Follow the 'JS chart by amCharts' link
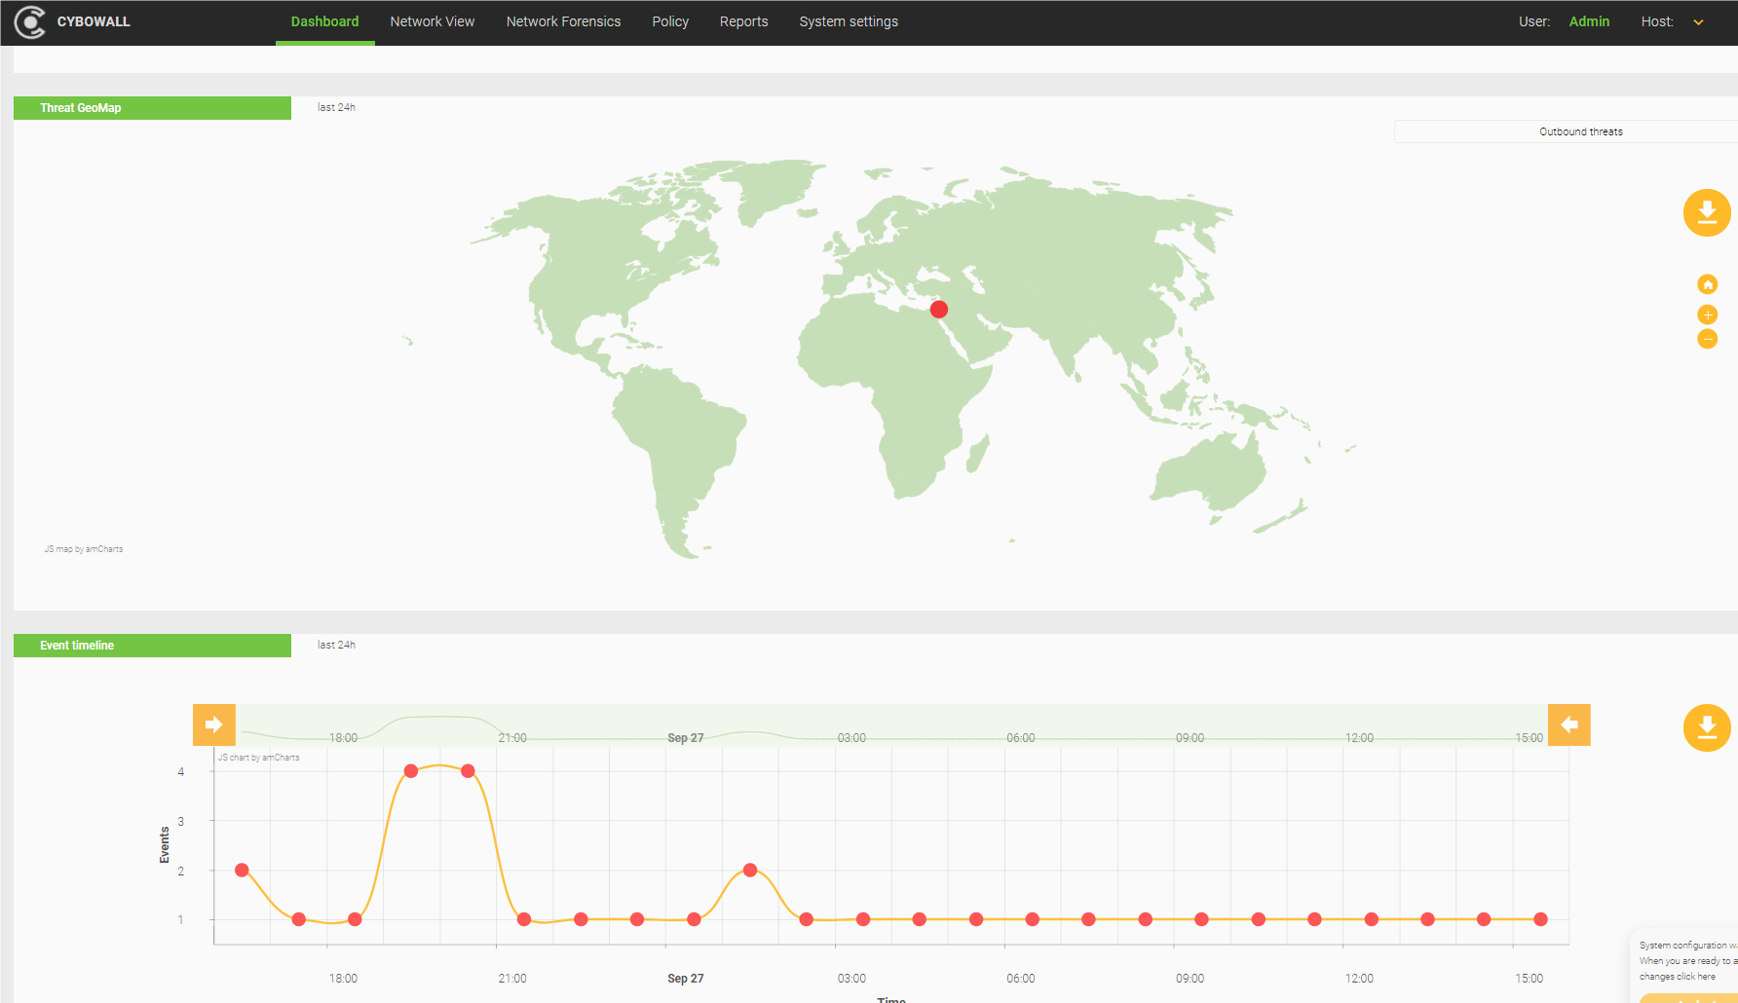The width and height of the screenshot is (1738, 1003). (x=258, y=758)
